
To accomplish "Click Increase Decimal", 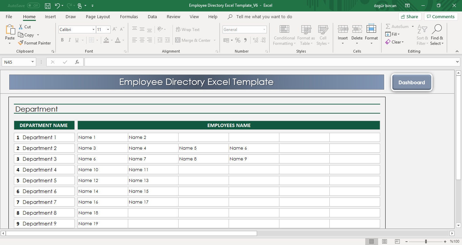I will [255, 40].
